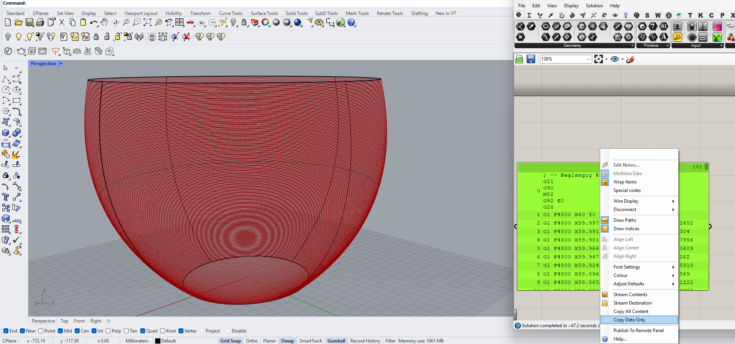Click the Gradient pink input component
Screen dimensions: 735x344
[717, 26]
